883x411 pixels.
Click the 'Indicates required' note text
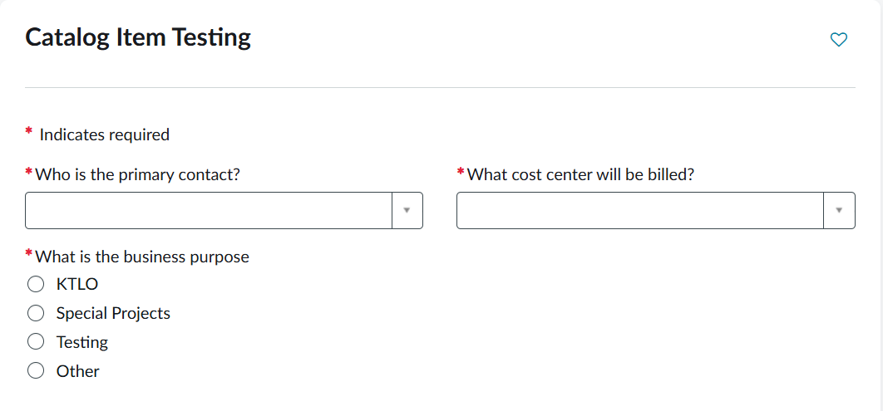105,135
